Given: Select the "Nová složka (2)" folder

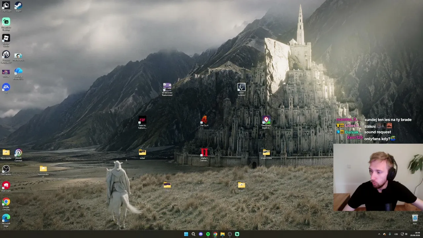Looking at the screenshot, I should (43, 171).
